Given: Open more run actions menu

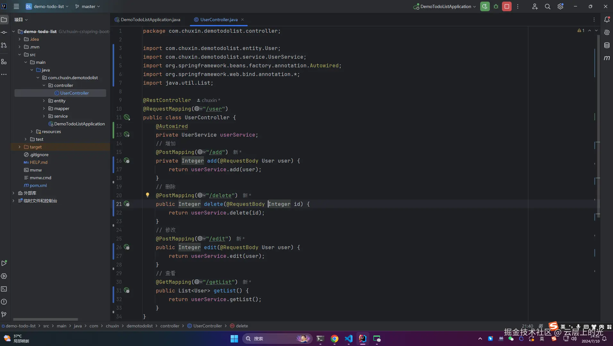Looking at the screenshot, I should (x=518, y=6).
